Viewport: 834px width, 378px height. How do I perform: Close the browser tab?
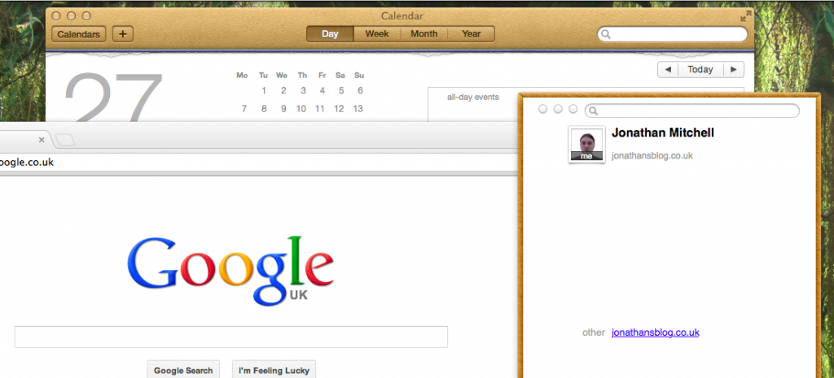coord(42,140)
